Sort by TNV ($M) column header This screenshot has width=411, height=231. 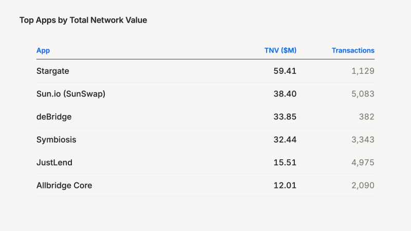280,50
